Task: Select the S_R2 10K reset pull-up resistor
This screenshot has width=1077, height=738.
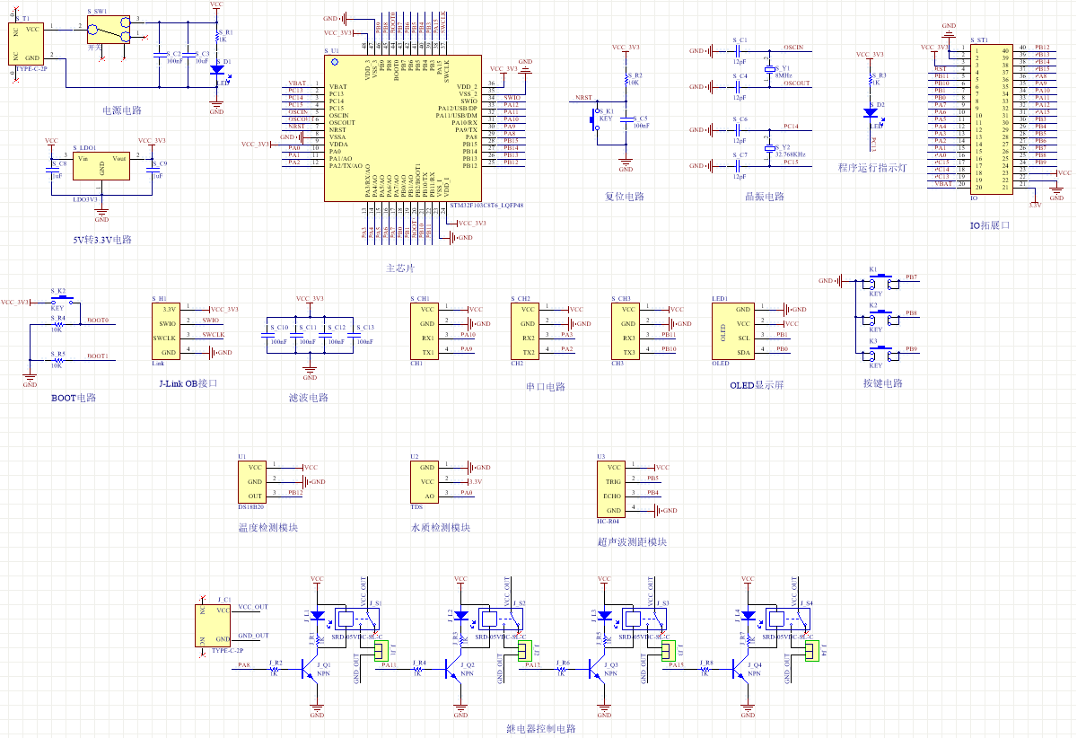Action: tap(626, 81)
